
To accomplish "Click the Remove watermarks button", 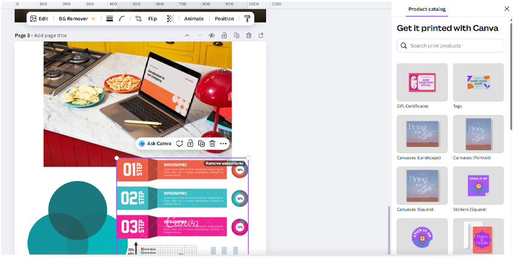I will coord(224,163).
